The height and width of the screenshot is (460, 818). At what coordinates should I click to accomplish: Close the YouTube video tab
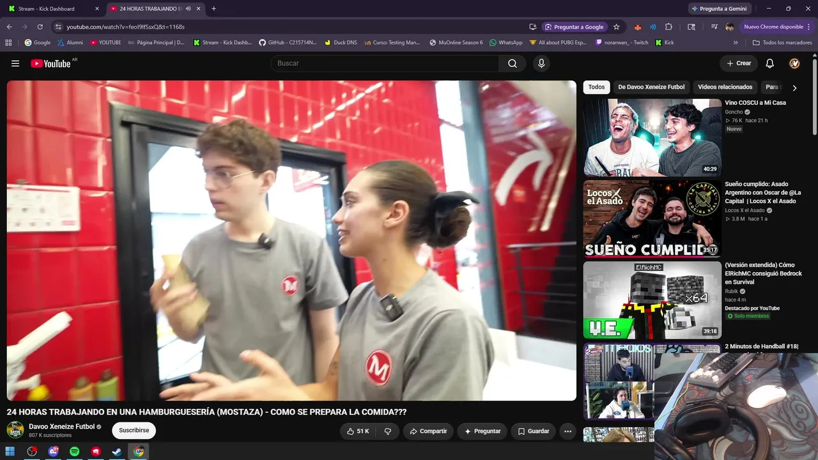(x=199, y=9)
